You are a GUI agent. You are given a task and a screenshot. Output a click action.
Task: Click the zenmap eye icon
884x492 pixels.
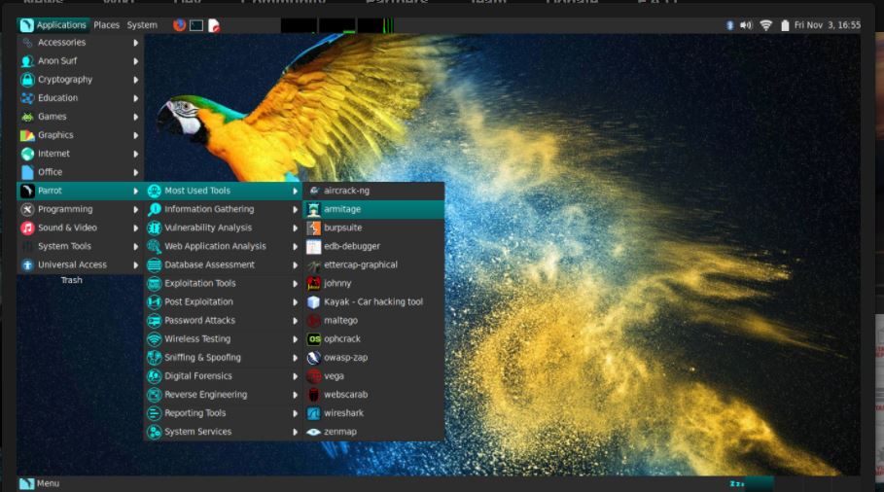coord(313,432)
